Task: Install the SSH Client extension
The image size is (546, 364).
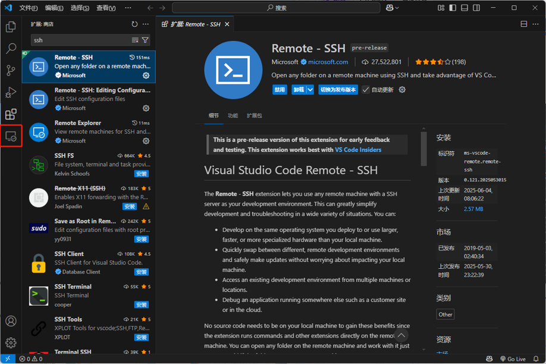Action: [x=142, y=272]
